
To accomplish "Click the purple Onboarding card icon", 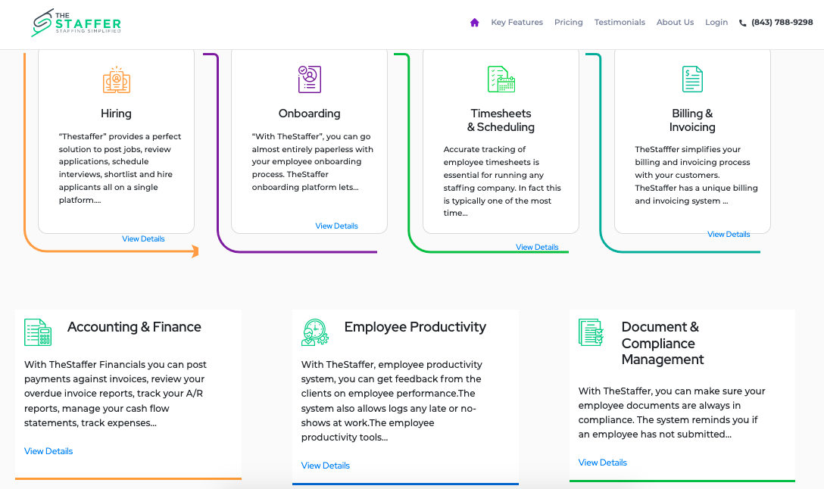I will pos(310,79).
